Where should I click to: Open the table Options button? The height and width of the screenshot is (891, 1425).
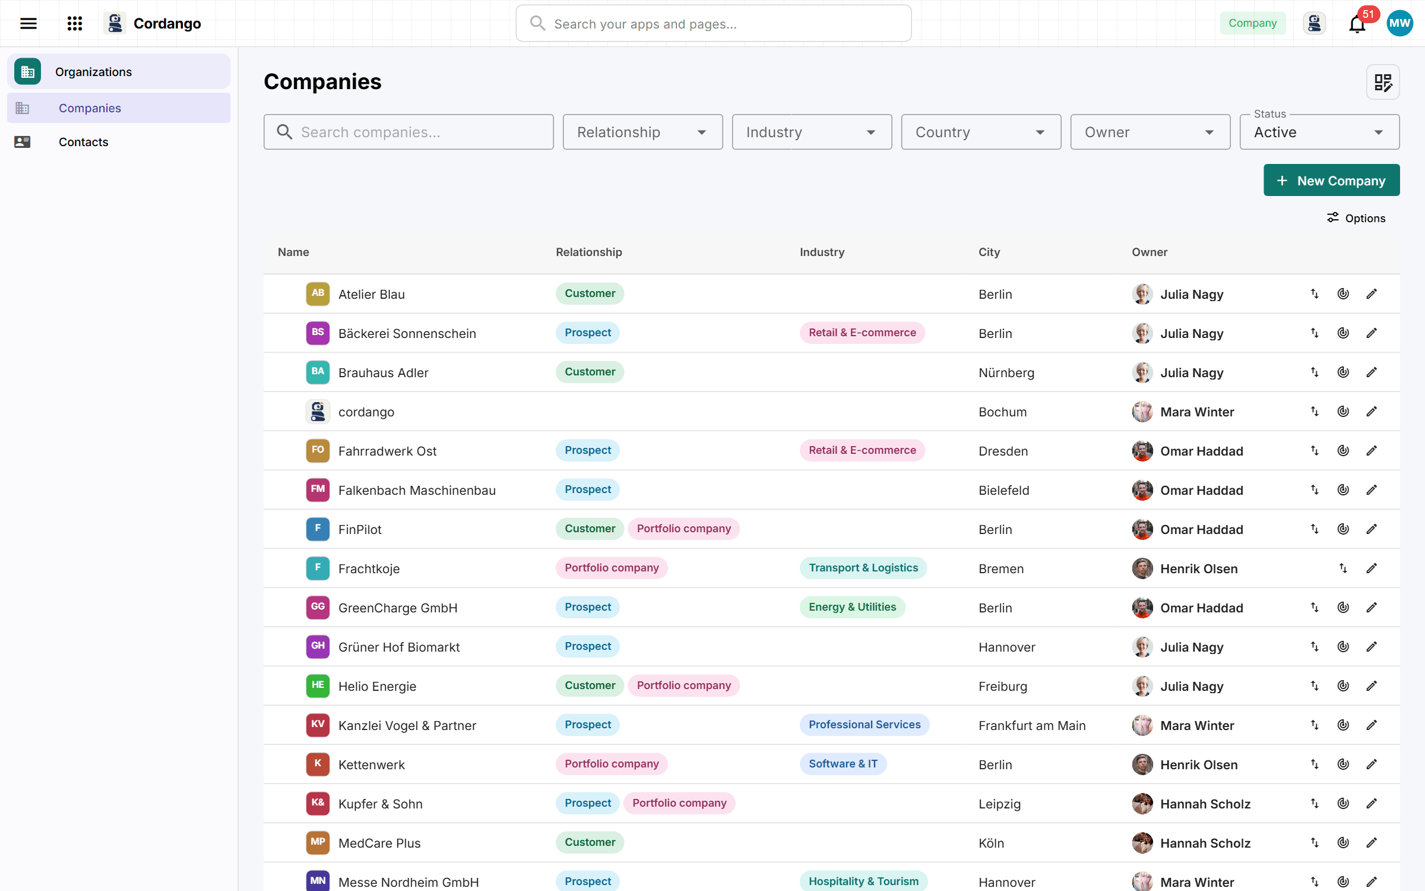click(x=1356, y=218)
